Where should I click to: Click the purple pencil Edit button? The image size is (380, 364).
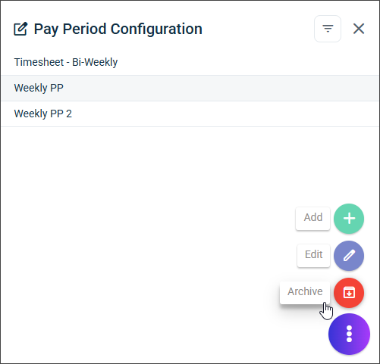(x=349, y=256)
